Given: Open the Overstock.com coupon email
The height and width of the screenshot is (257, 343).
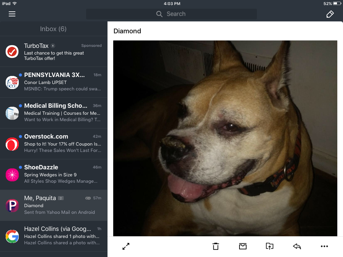Looking at the screenshot, I should [x=54, y=144].
